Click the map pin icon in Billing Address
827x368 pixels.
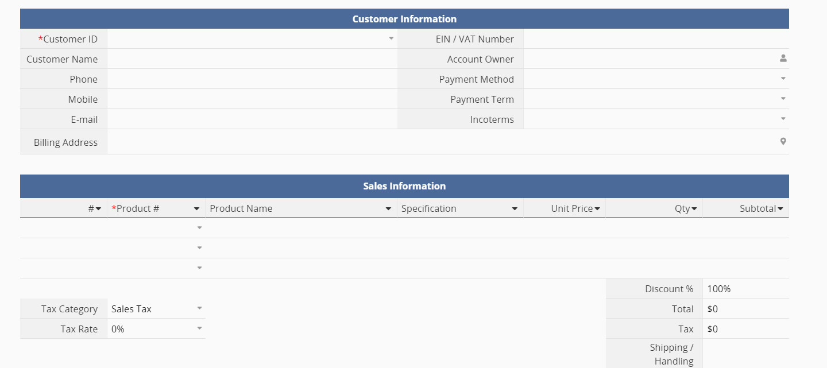pos(783,141)
